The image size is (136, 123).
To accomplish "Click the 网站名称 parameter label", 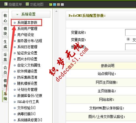I will (x=107, y=99).
